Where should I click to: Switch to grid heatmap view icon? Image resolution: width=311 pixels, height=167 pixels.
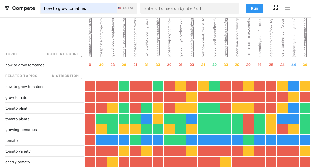[x=275, y=8]
